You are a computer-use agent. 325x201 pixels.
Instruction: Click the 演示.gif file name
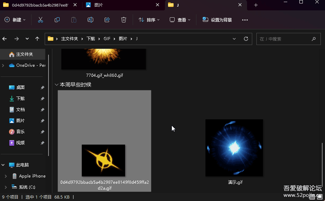coord(235,182)
